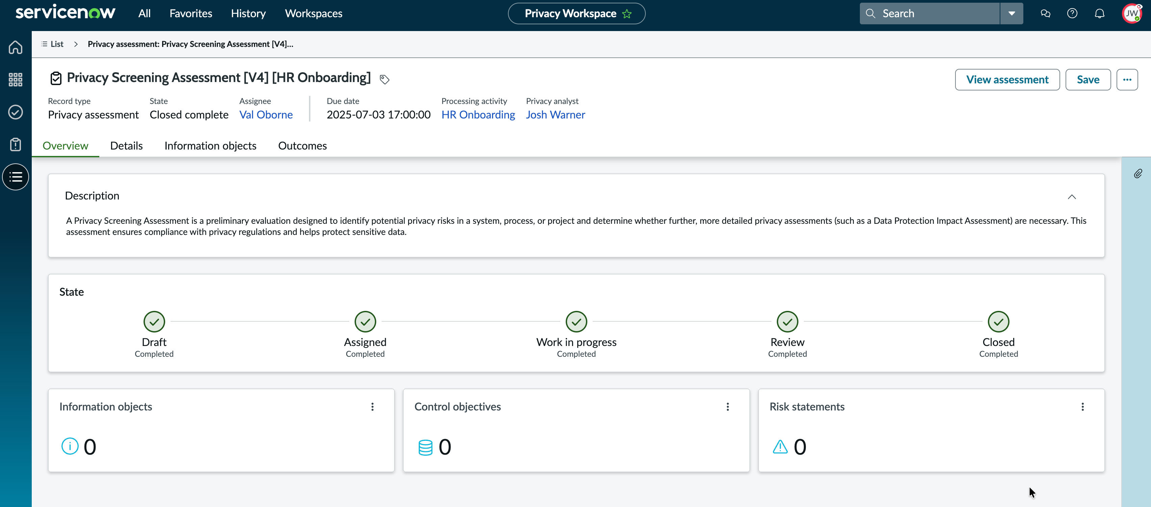
Task: Click the Assigned completed state checkmark
Action: [x=365, y=322]
